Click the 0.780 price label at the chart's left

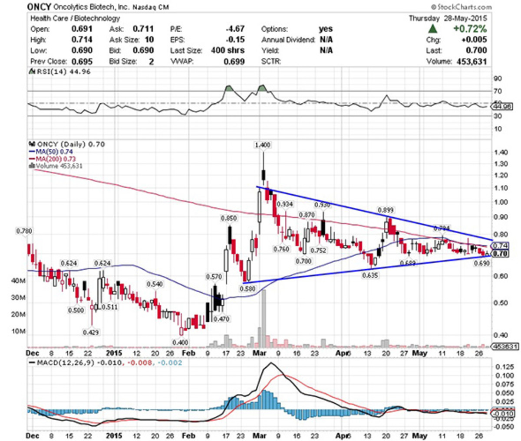24,231
